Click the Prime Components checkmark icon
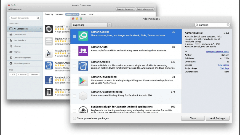The width and height of the screenshot is (240, 135). tap(11, 63)
